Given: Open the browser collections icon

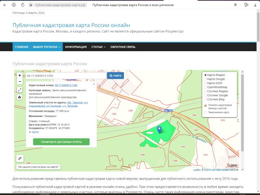Looking at the screenshot, I should pos(246,5).
